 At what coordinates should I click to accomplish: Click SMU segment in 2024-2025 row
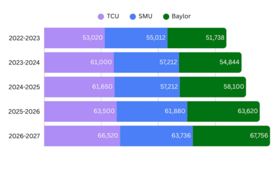(147, 87)
